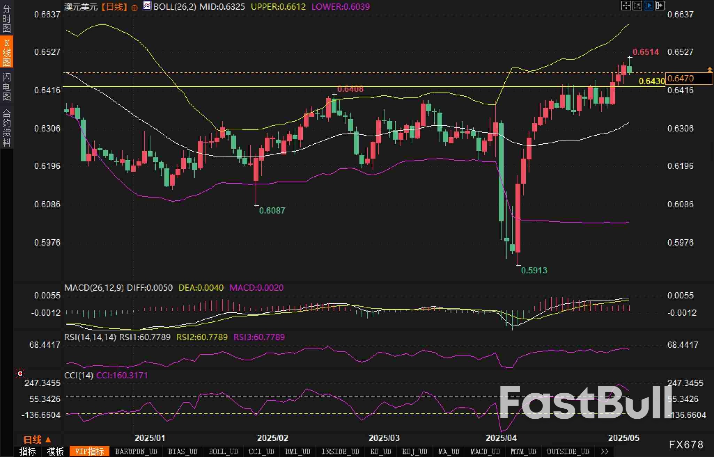Click the red sun marker near CCI panel
The image size is (714, 457).
click(x=20, y=374)
